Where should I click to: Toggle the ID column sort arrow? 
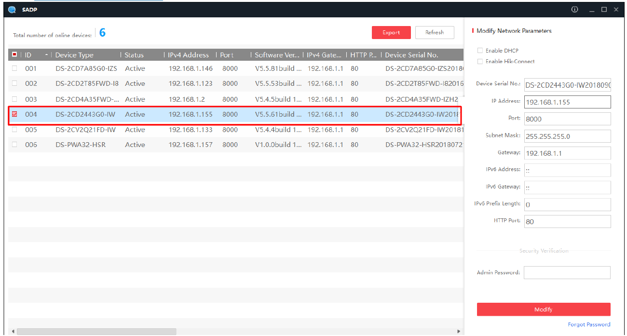pos(47,54)
